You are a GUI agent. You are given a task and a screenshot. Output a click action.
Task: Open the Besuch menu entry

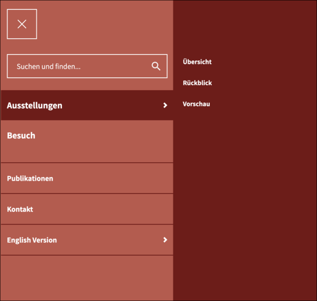coord(21,135)
